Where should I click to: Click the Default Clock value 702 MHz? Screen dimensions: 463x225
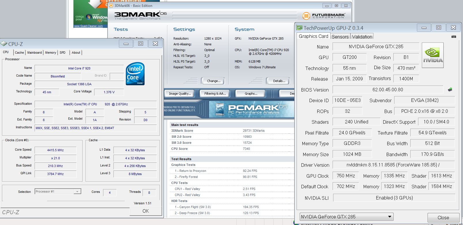coord(346,186)
